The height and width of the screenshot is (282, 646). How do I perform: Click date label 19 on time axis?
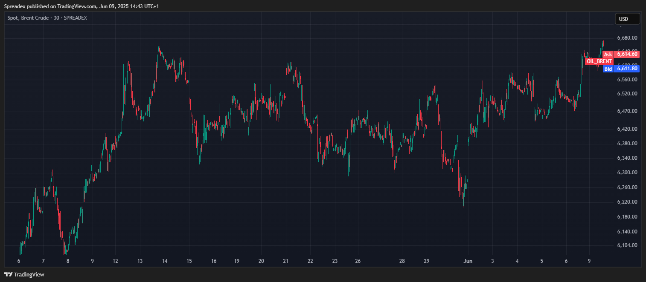236,261
